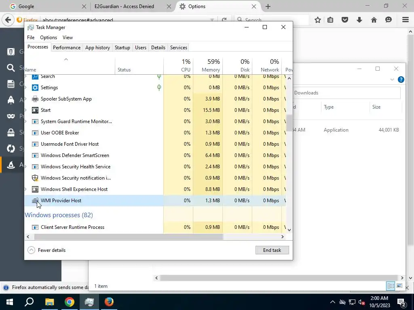Click End task button

pyautogui.click(x=272, y=250)
